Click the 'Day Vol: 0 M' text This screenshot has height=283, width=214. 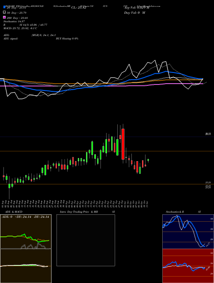click(x=134, y=12)
